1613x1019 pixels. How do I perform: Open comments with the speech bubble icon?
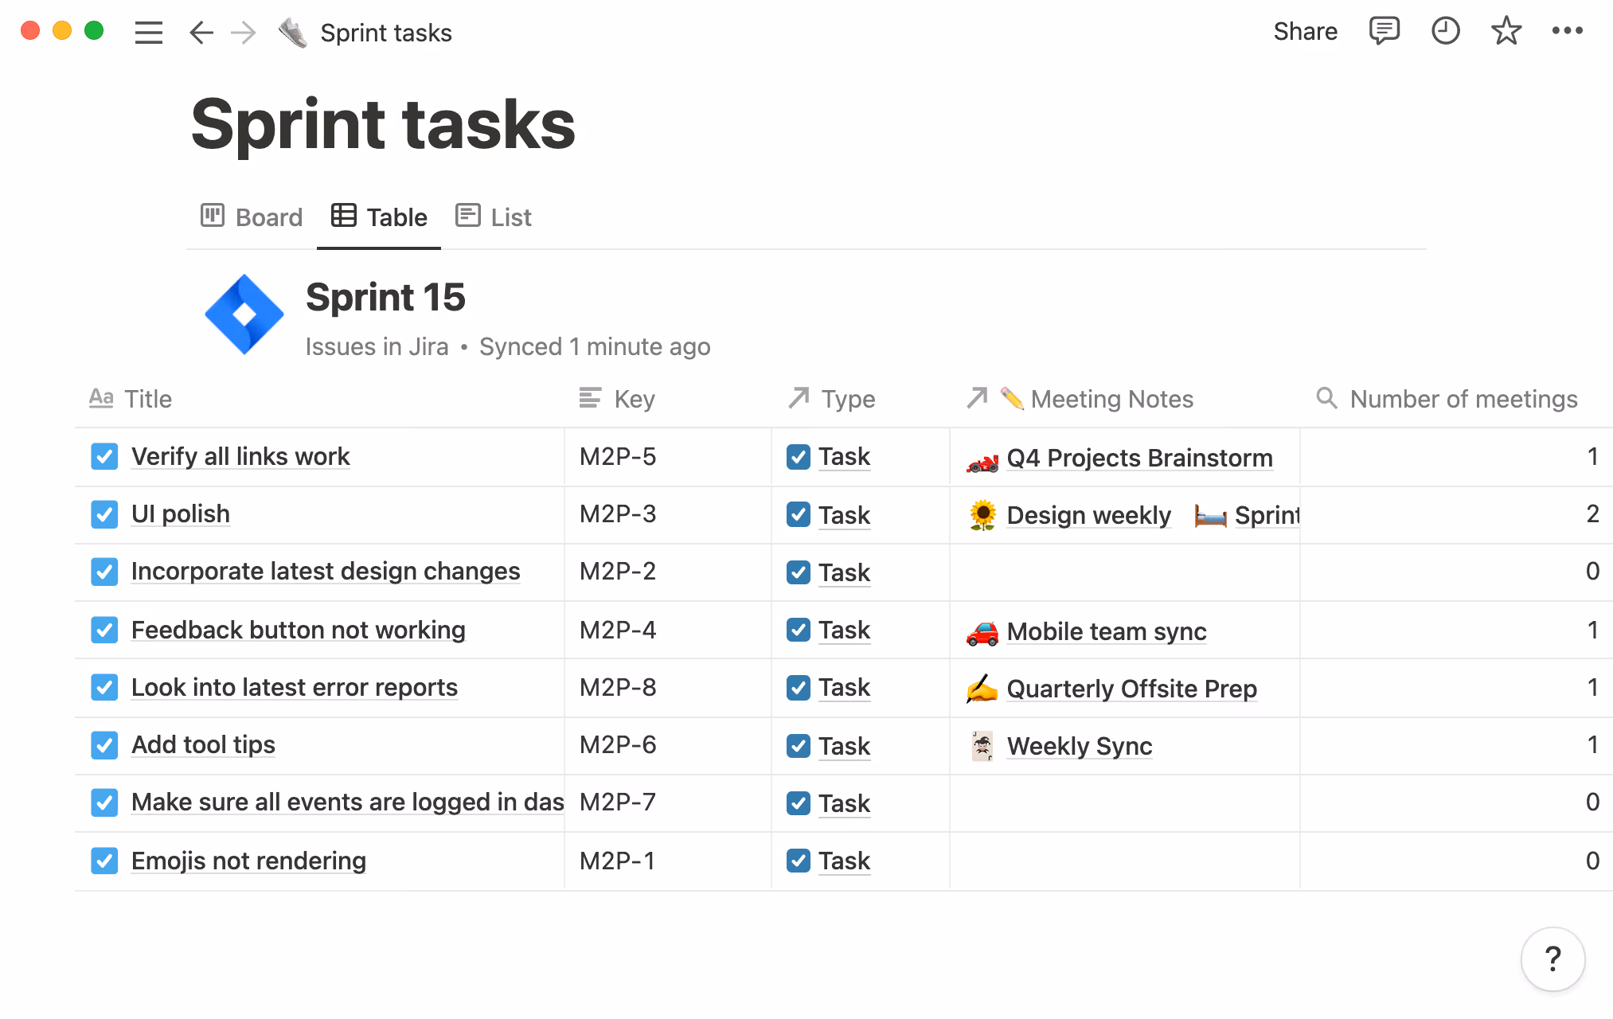pos(1385,31)
